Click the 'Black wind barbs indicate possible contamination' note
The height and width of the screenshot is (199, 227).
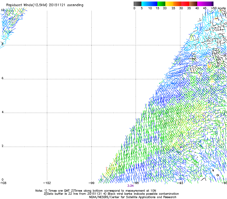coord(143,194)
